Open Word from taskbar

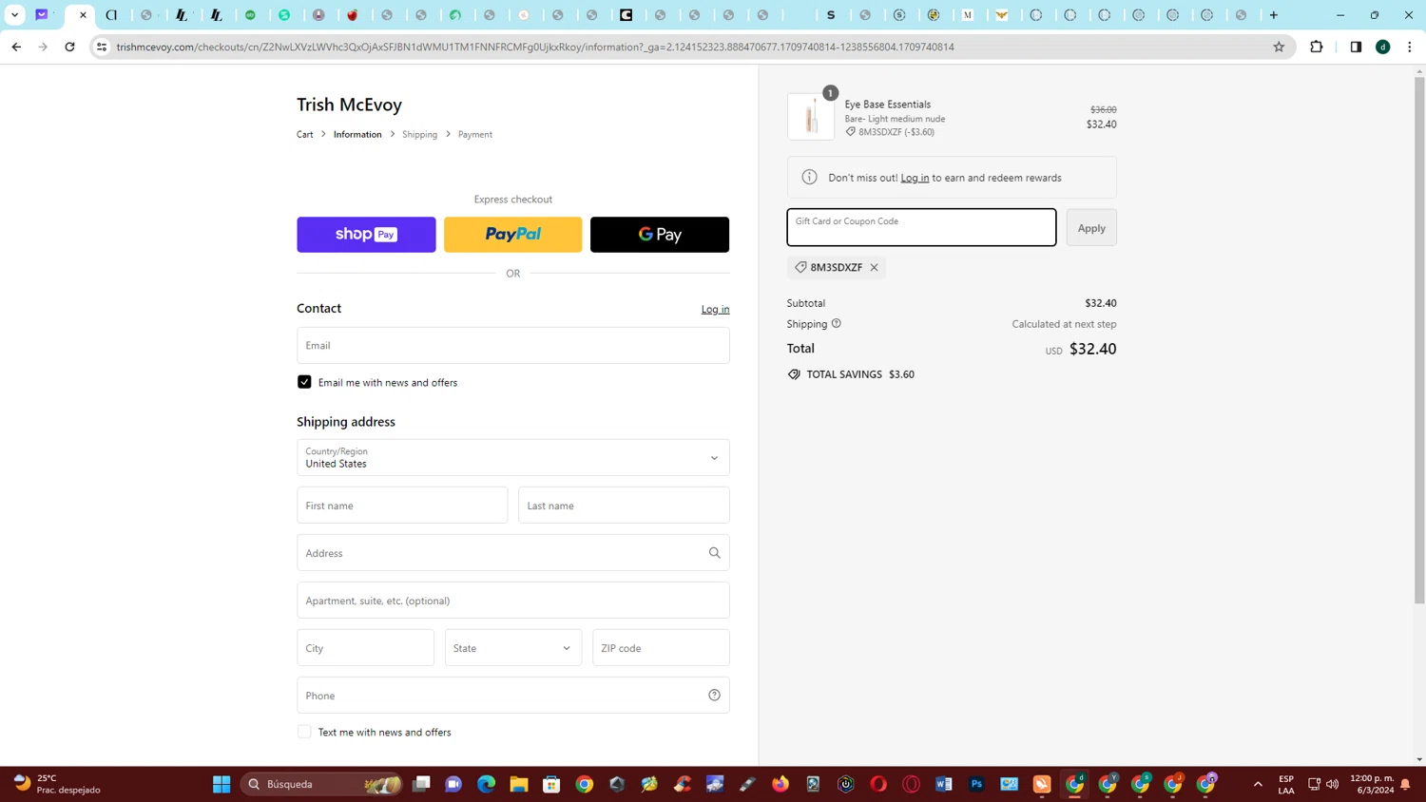click(944, 784)
